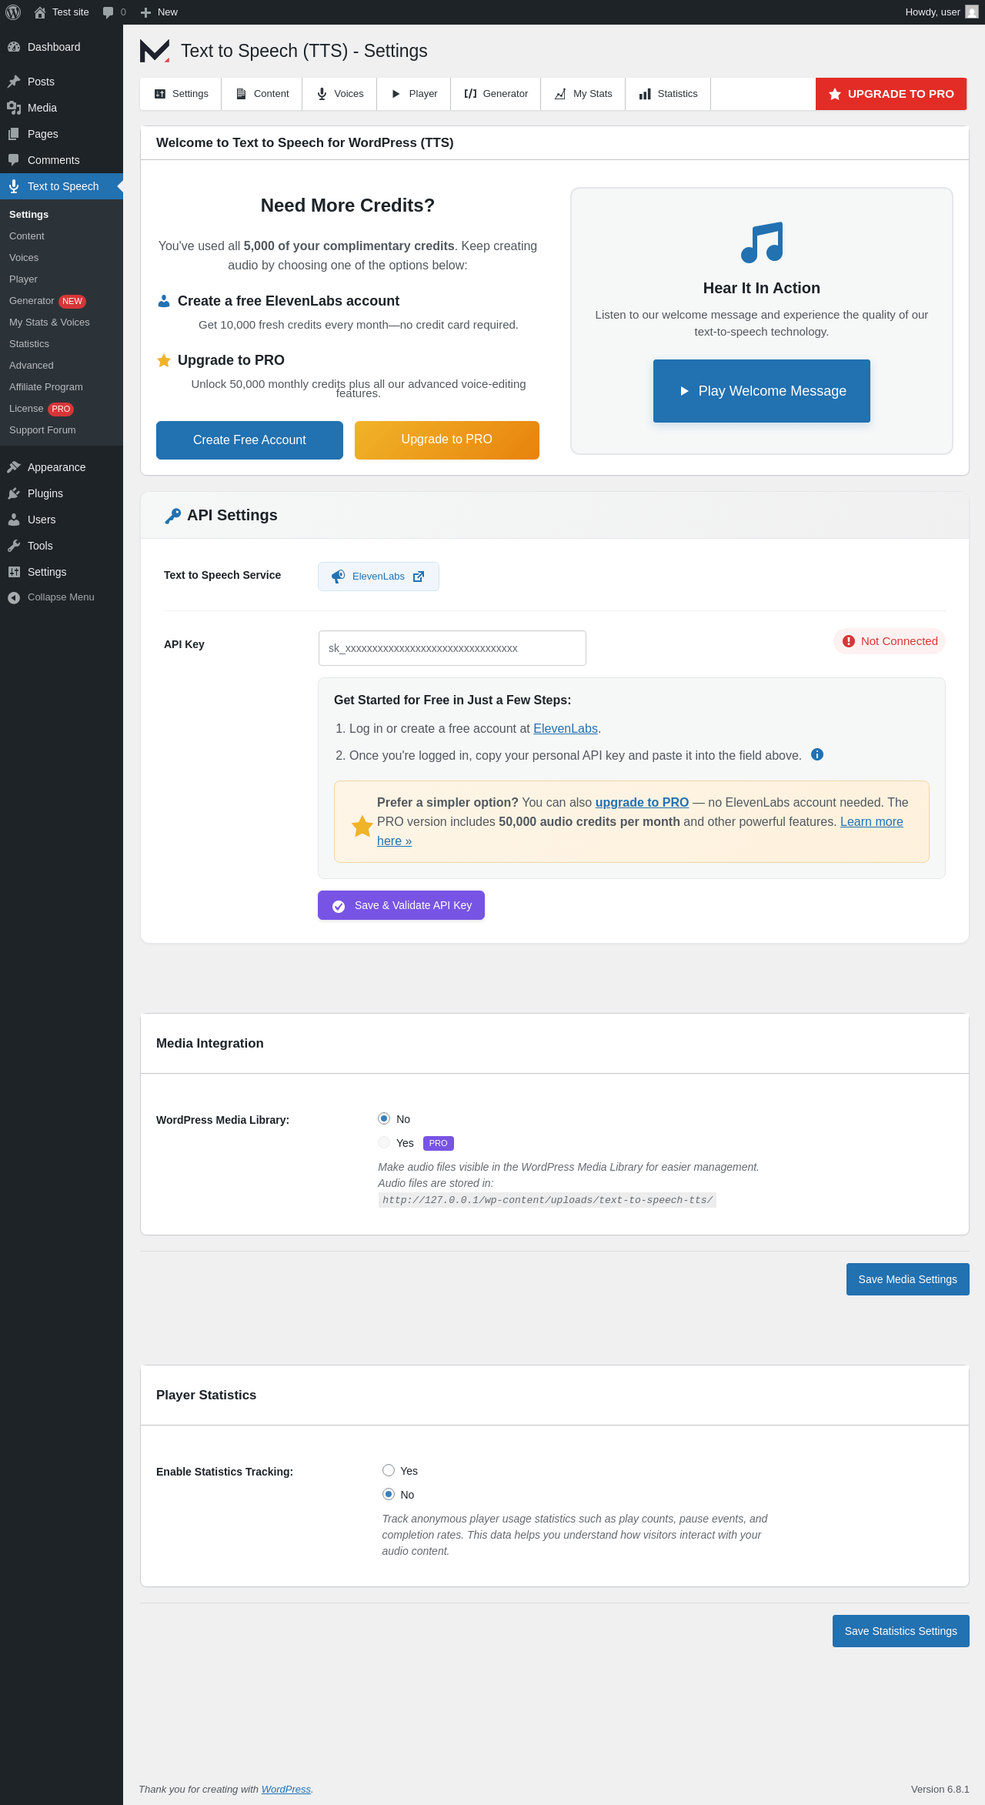Select No for WordPress Media Library

[x=384, y=1118]
